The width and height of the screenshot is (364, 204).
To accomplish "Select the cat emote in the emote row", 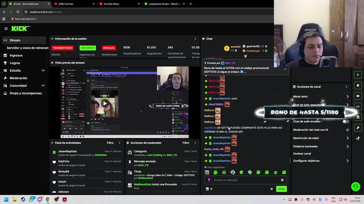I will coord(207,172).
